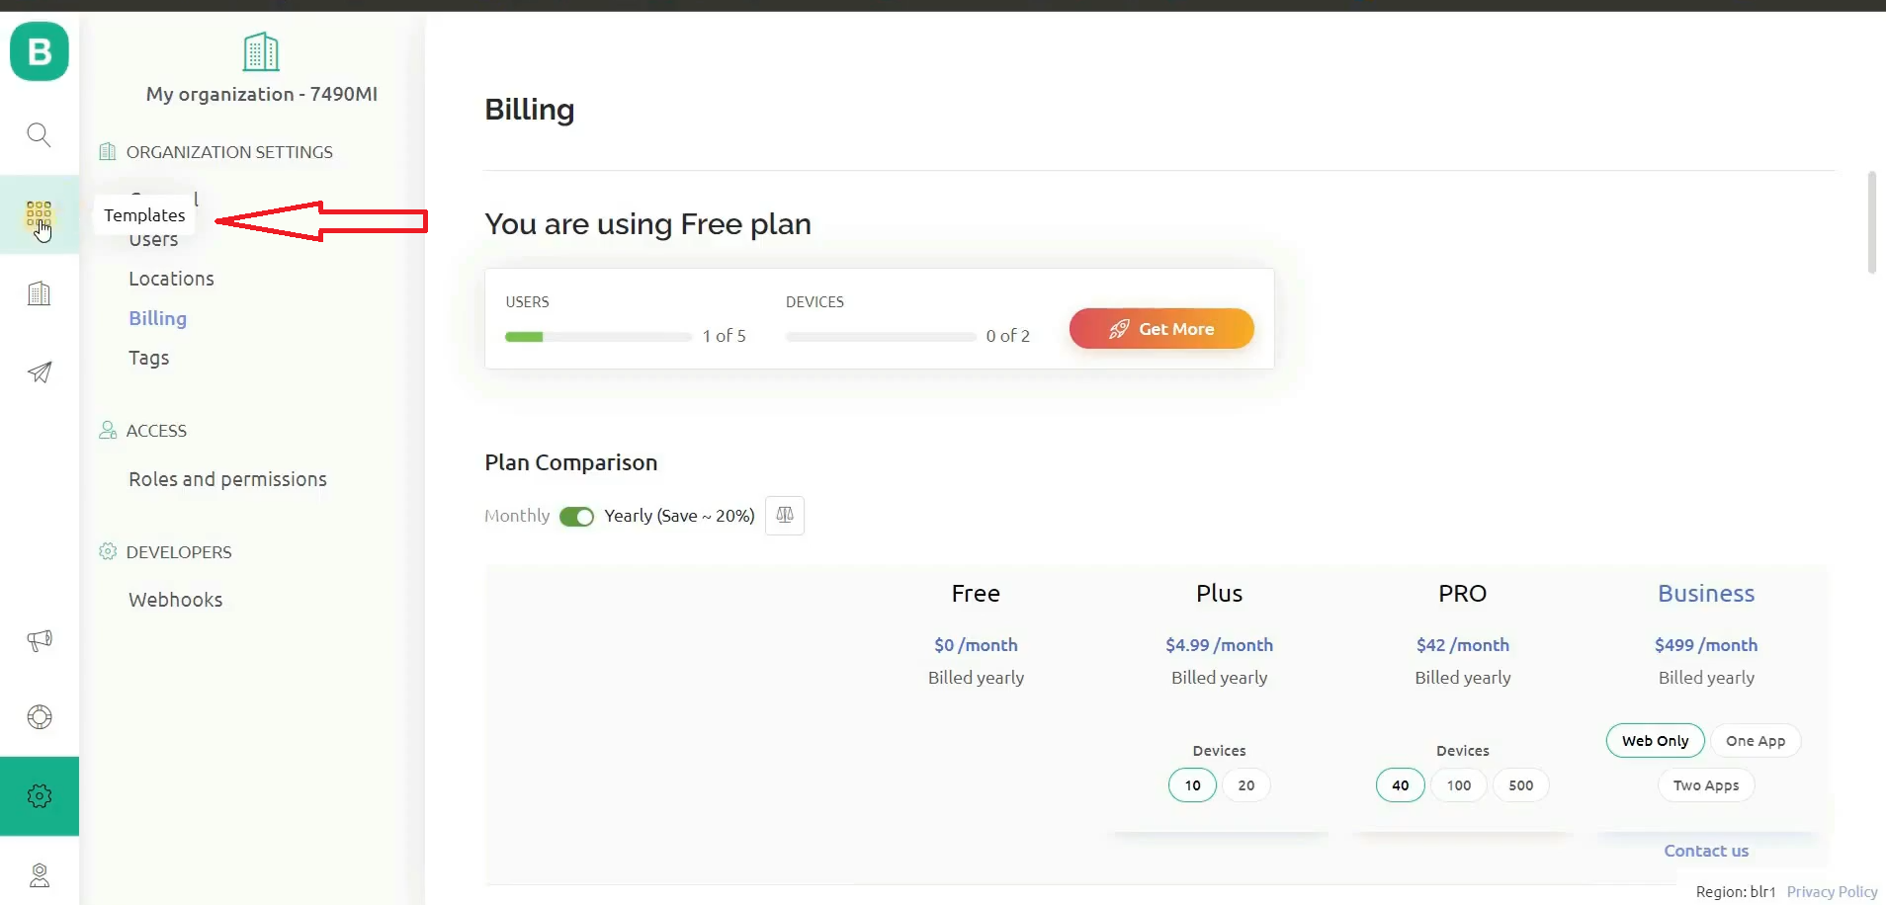The image size is (1886, 905).
Task: Click the page vertical scrollbar
Action: pyautogui.click(x=1871, y=222)
